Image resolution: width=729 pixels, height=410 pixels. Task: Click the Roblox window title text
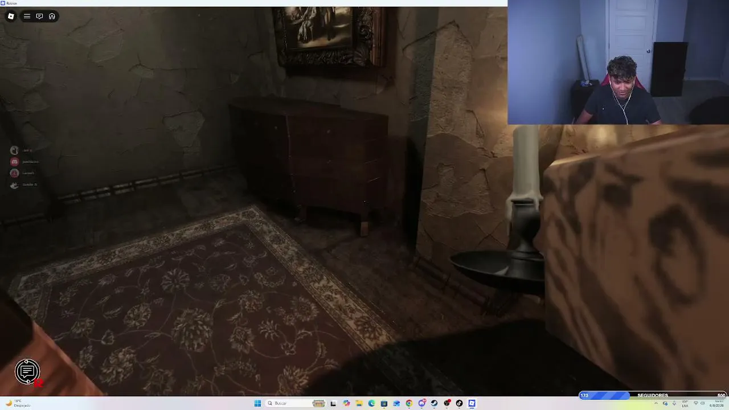pyautogui.click(x=12, y=3)
